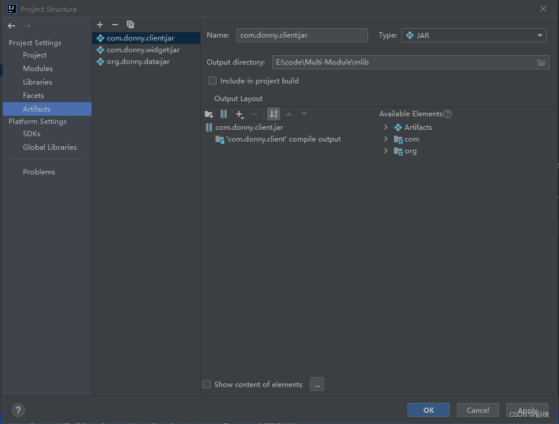Open Artifacts settings page
The height and width of the screenshot is (424, 559).
(47, 109)
